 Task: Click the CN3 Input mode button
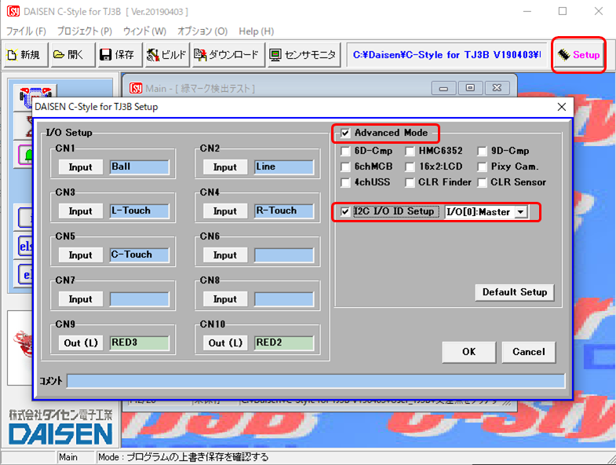click(x=81, y=211)
